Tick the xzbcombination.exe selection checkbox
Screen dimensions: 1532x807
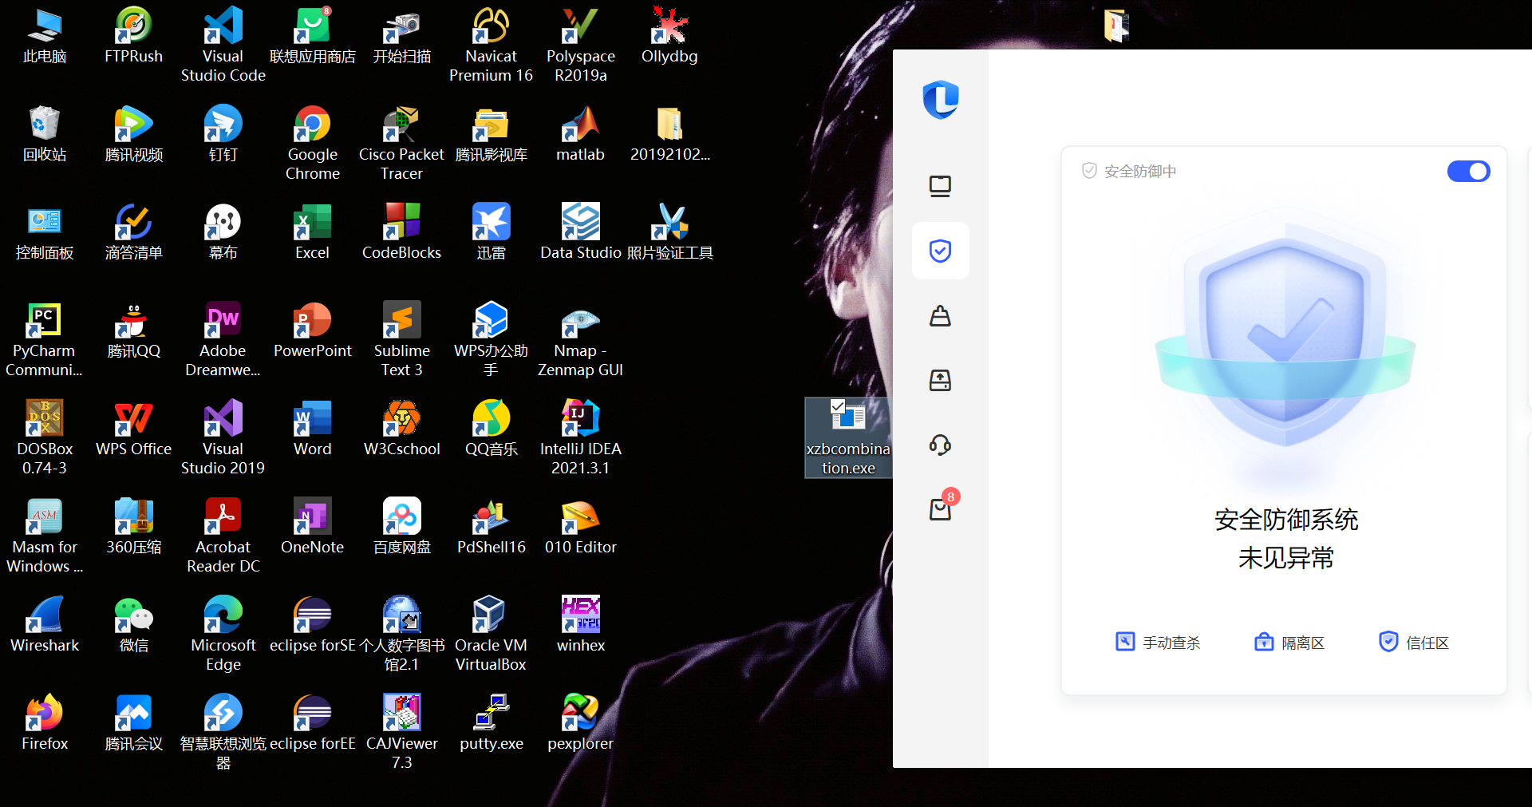point(838,406)
